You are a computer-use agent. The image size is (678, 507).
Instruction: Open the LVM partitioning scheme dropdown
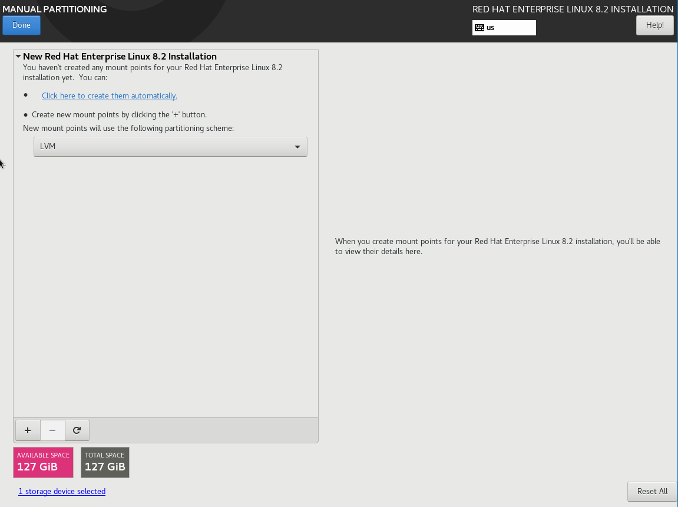pos(170,147)
